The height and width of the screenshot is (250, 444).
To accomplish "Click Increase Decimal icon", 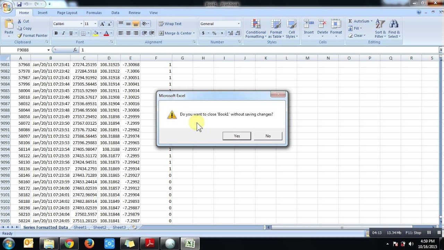I will point(230,33).
